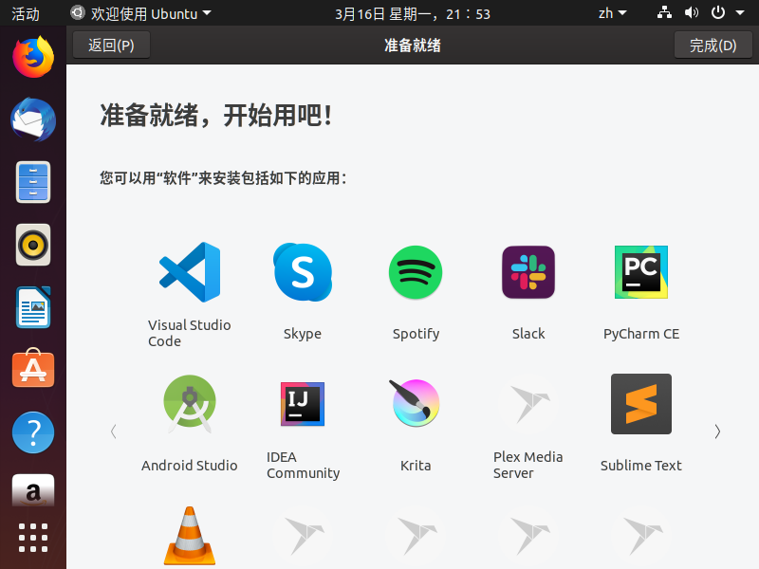Open the VLC traffic cone icon
The width and height of the screenshot is (759, 569).
(x=190, y=535)
